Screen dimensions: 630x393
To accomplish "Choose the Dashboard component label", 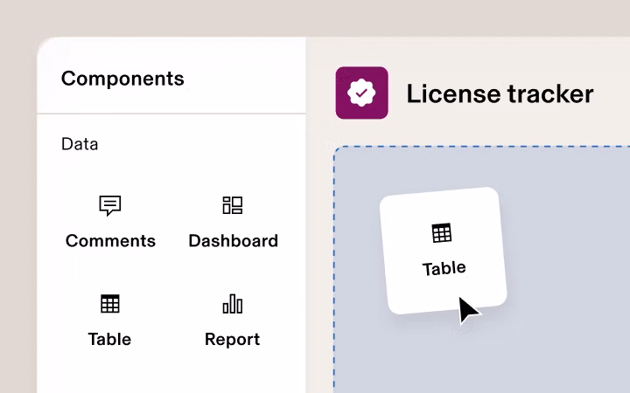I will [x=233, y=241].
